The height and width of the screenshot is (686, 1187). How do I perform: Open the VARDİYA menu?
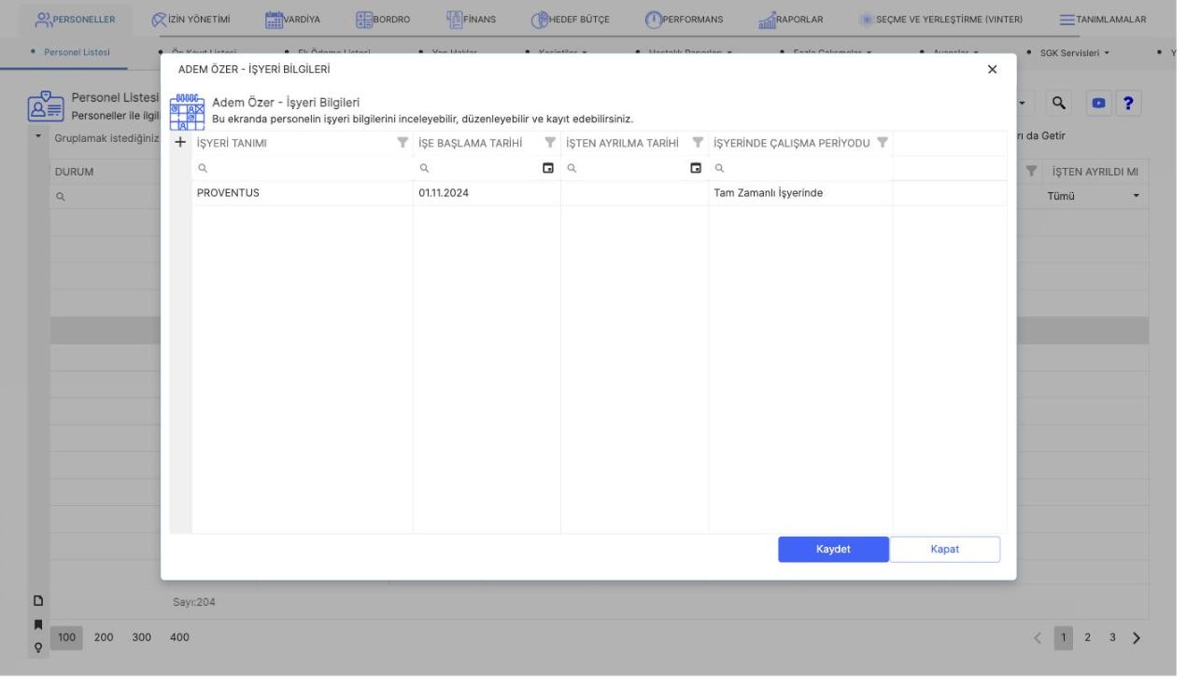294,19
